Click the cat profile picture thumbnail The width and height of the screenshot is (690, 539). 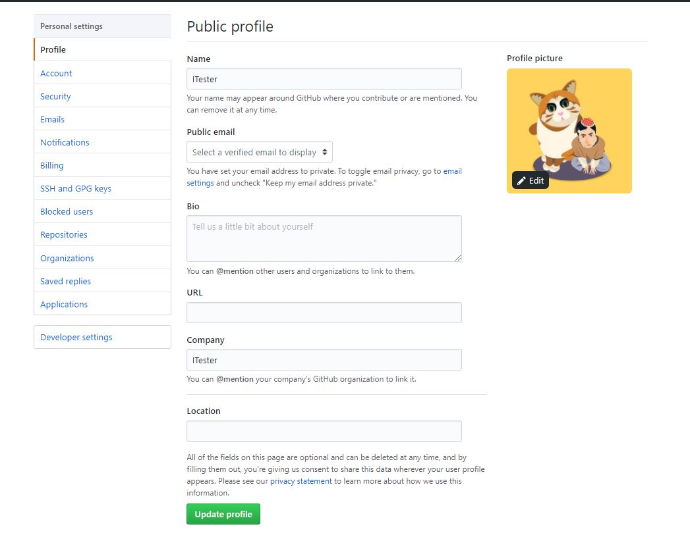tap(569, 131)
